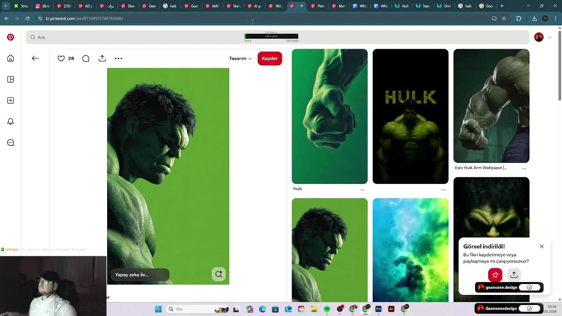Bookmark this page with the star icon
The width and height of the screenshot is (562, 316).
pyautogui.click(x=504, y=18)
